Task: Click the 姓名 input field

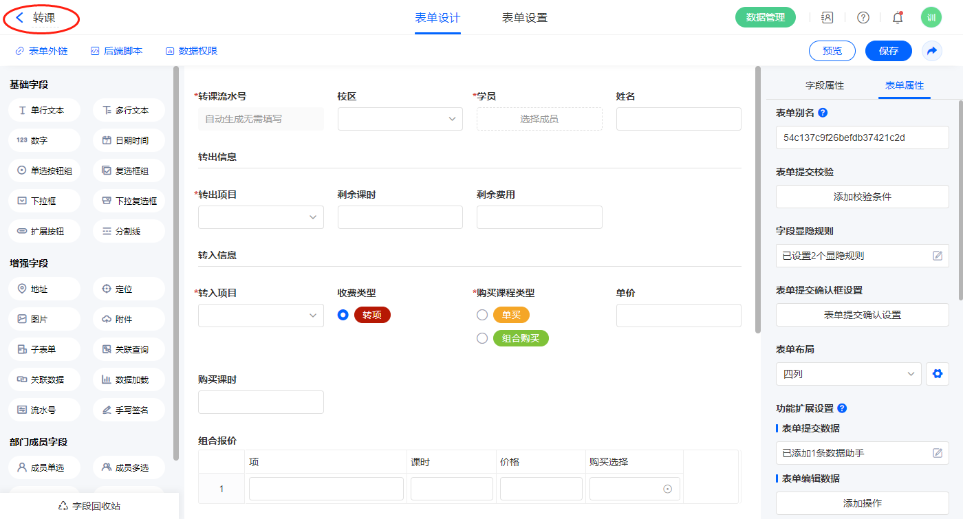Action: pos(678,119)
